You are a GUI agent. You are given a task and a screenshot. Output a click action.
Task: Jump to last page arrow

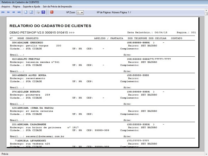tap(19, 12)
